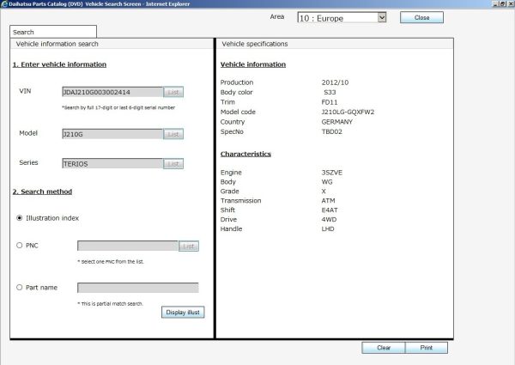Screen dimensions: 515x365
Task: Click the engine value 3SZVE
Action: (331, 172)
